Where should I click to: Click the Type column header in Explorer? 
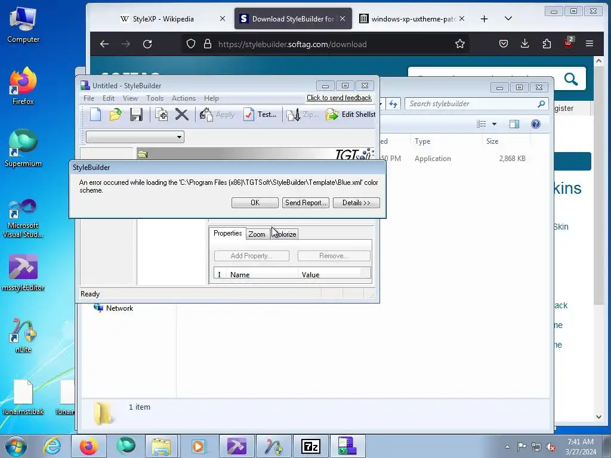click(445, 141)
